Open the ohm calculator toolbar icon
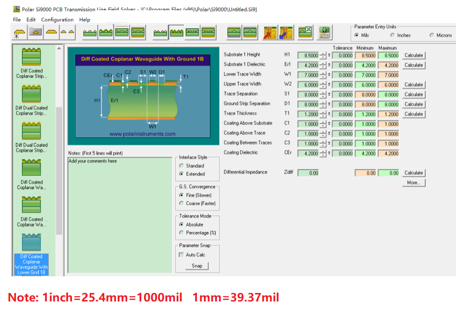Viewport: 456px width, 315px height. (324, 33)
